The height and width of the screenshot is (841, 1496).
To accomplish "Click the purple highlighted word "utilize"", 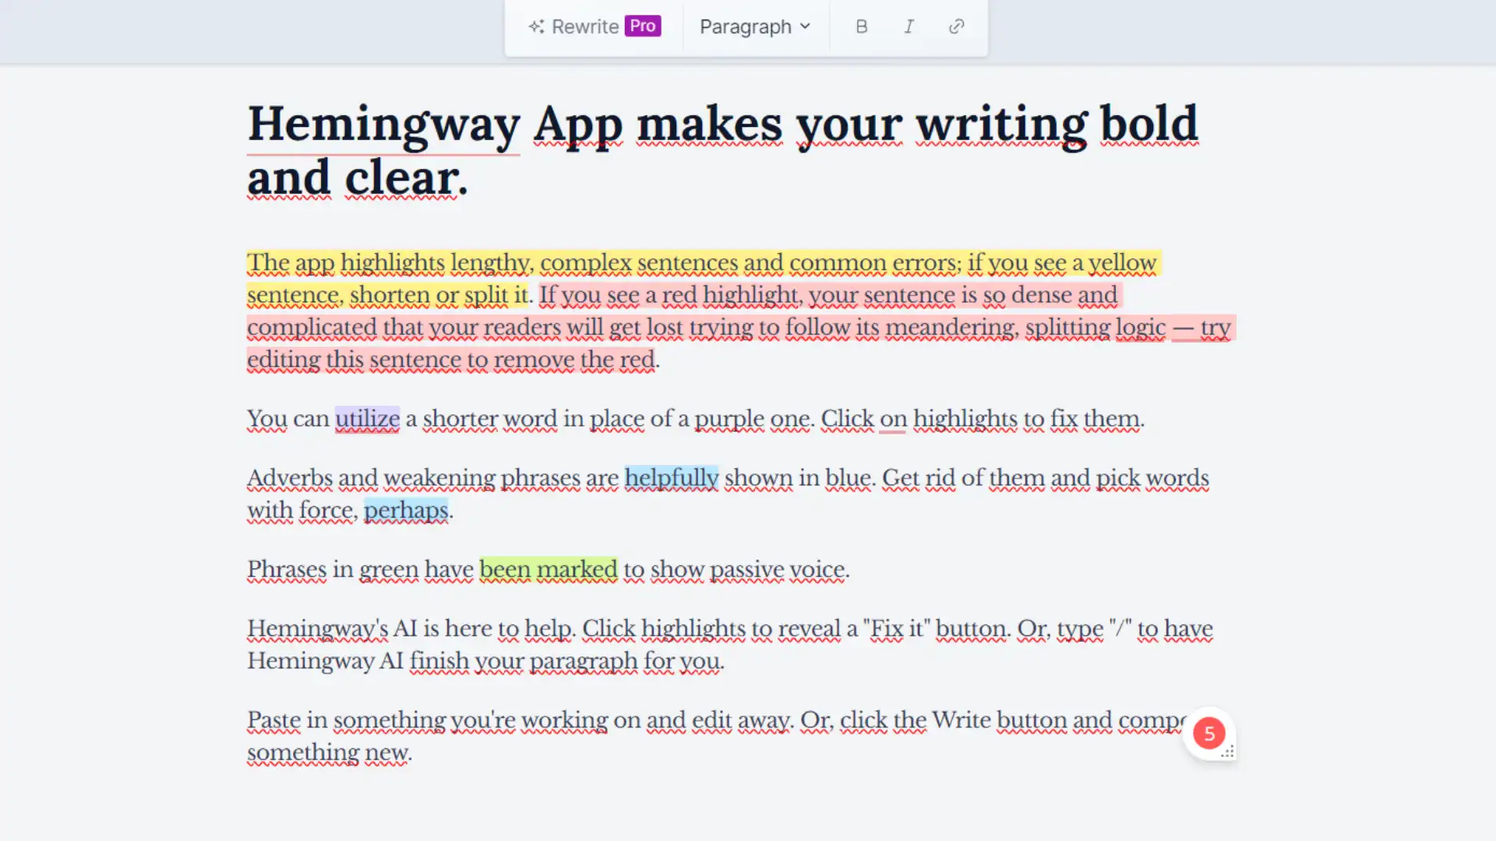I will pyautogui.click(x=367, y=419).
